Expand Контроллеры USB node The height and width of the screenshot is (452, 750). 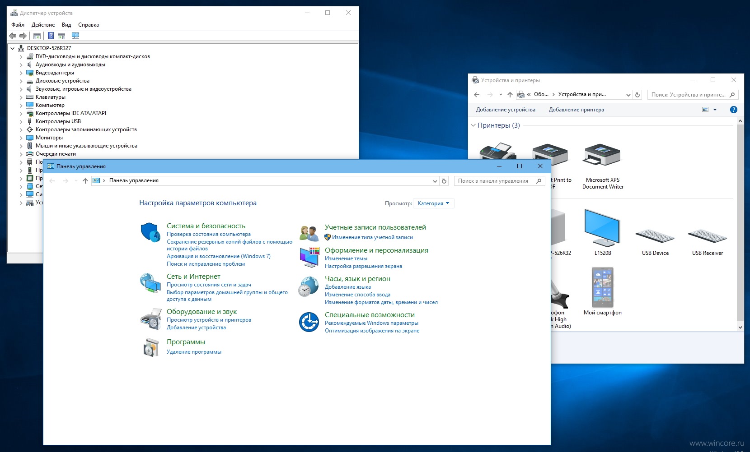pos(21,122)
